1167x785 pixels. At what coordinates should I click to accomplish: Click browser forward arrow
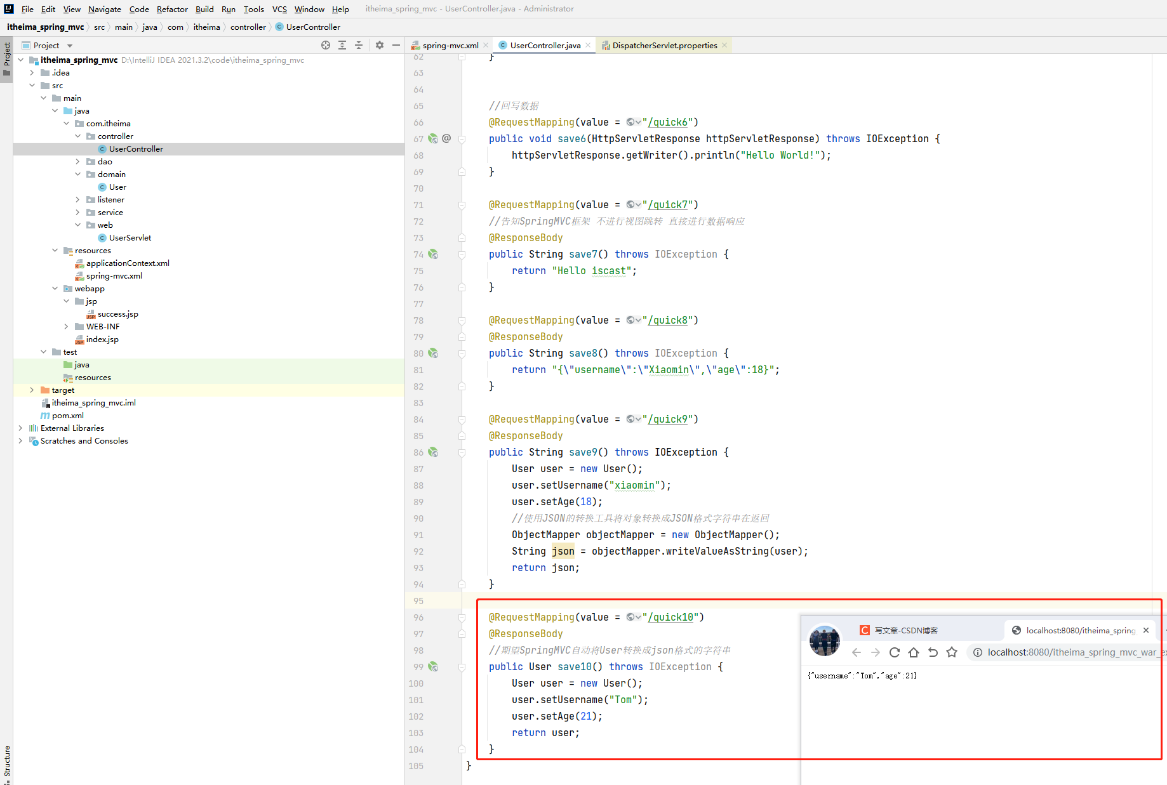point(876,652)
